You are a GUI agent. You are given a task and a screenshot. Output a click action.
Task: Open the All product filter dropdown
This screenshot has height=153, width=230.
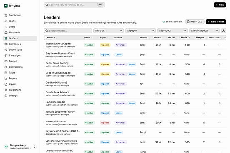[x=172, y=31]
